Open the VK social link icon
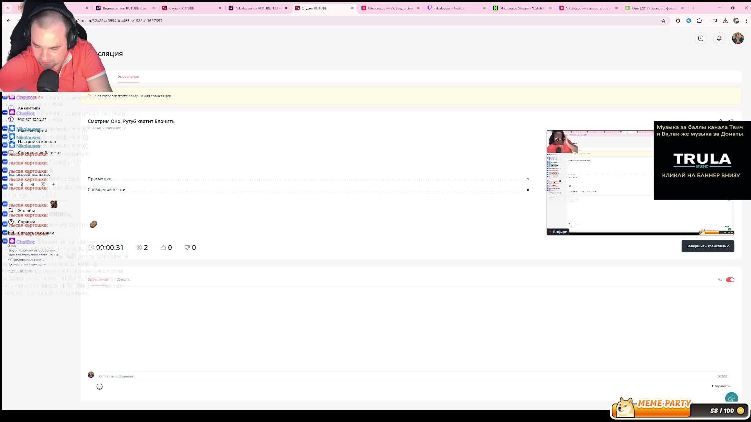Screen dimensions: 751x422 [x=11, y=184]
